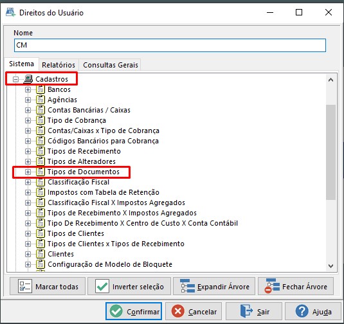The width and height of the screenshot is (344, 324).
Task: Click icon beside Configuração de Modelo de Bloquete
Action: (x=41, y=265)
